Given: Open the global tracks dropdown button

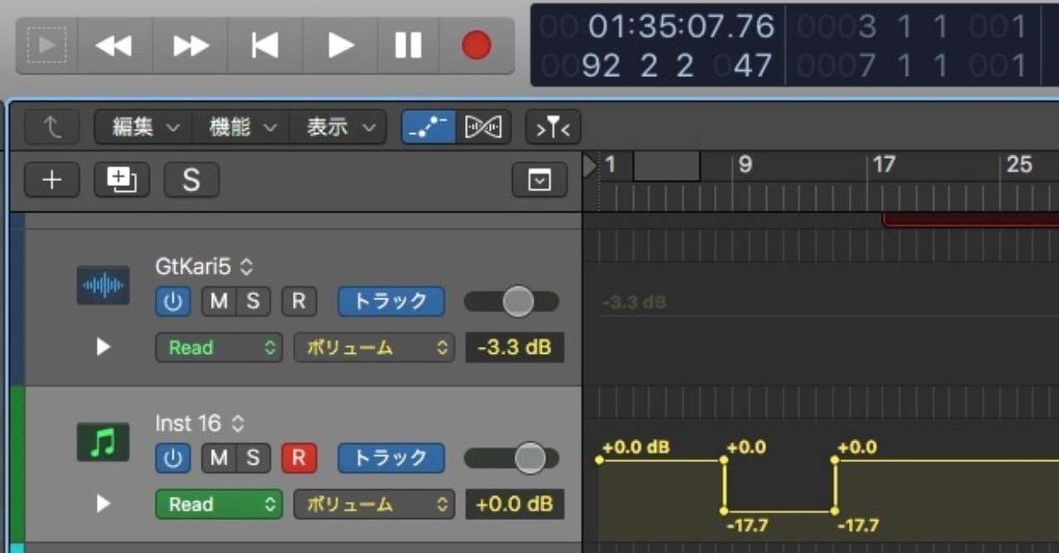Looking at the screenshot, I should [539, 179].
